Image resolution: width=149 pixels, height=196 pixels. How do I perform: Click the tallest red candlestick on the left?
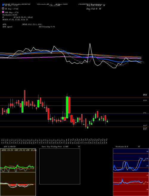24,98
